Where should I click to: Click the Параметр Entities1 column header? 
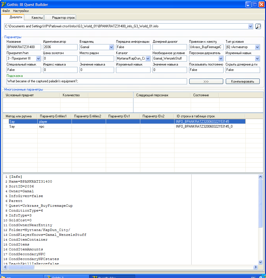54,116
